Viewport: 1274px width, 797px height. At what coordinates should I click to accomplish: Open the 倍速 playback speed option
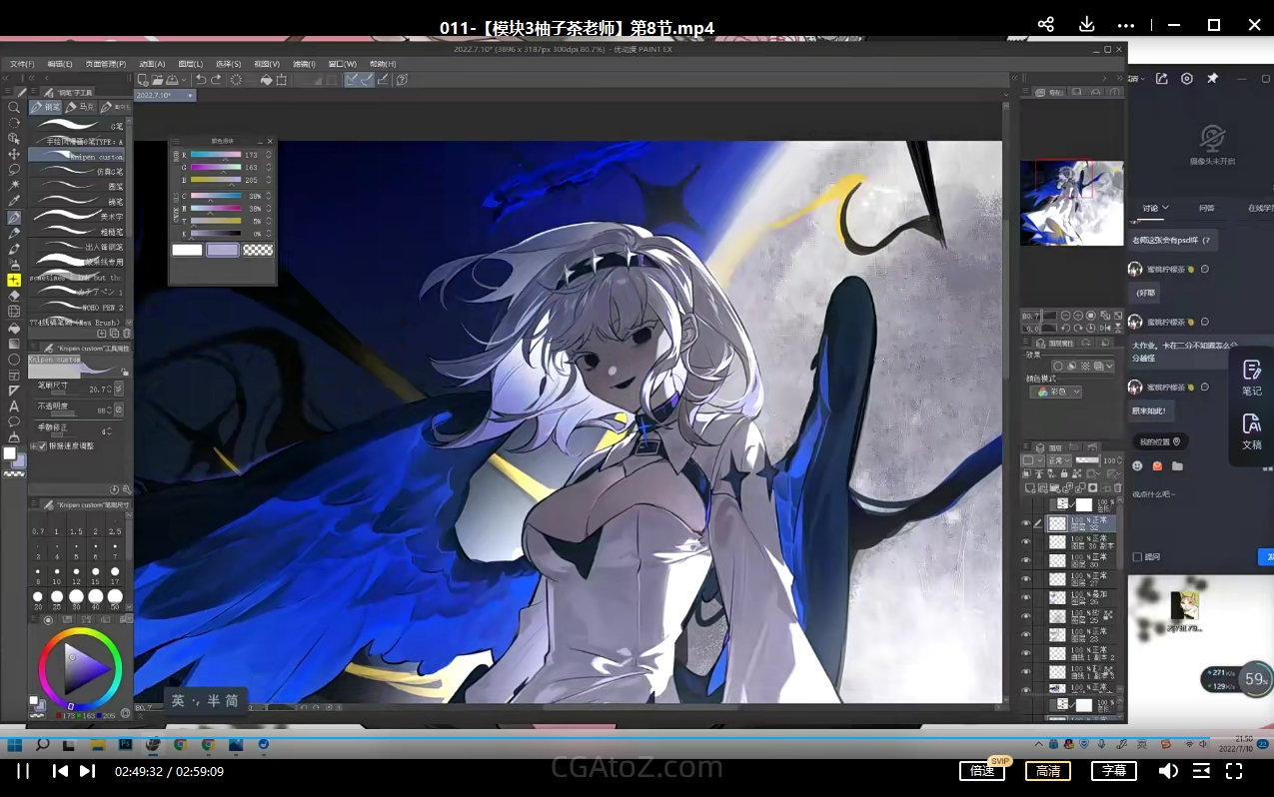click(x=981, y=771)
